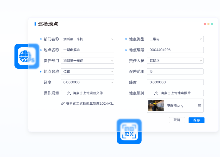Open the 部门名称 dropdown
The image size is (220, 157).
(87, 39)
